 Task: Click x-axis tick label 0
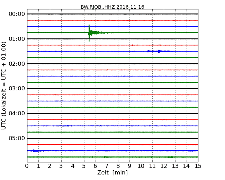click(27, 166)
